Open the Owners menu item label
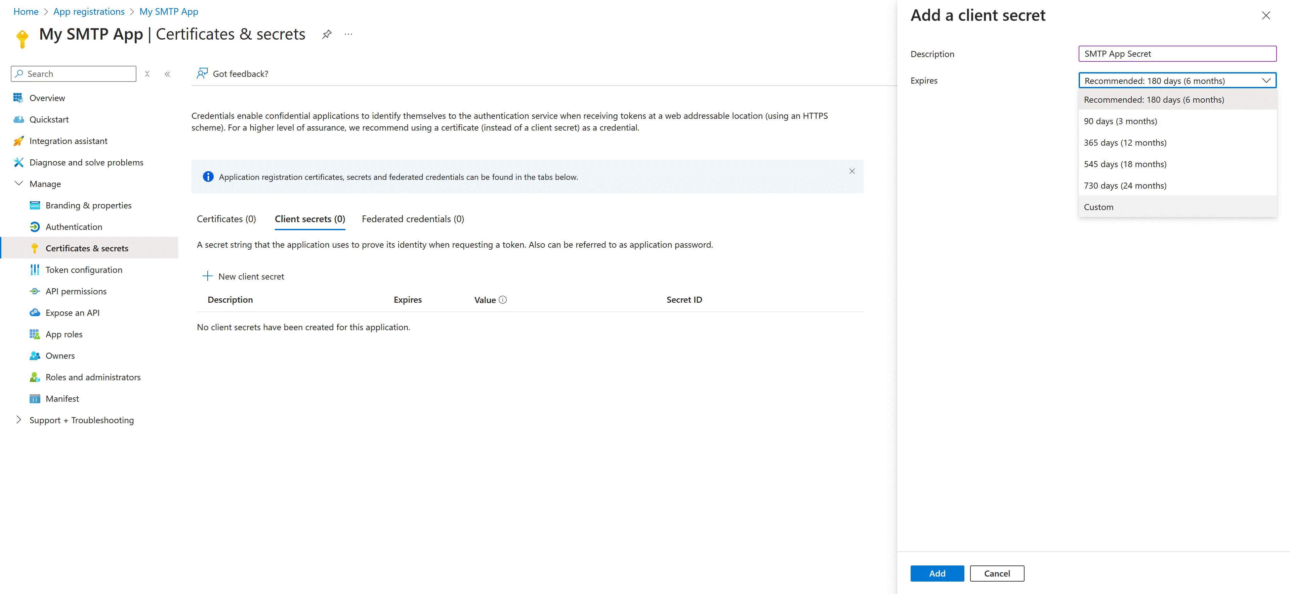Viewport: 1290px width, 594px height. point(60,356)
